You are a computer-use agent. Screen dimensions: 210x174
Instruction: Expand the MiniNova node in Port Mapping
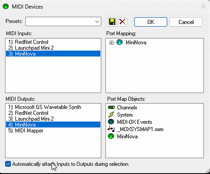click(x=111, y=43)
